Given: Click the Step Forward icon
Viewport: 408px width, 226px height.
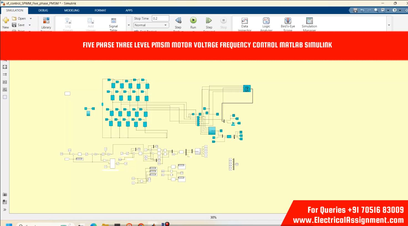Looking at the screenshot, I should pos(209,20).
